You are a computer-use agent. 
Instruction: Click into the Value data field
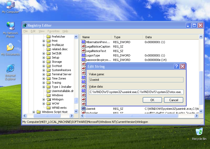point(136,92)
